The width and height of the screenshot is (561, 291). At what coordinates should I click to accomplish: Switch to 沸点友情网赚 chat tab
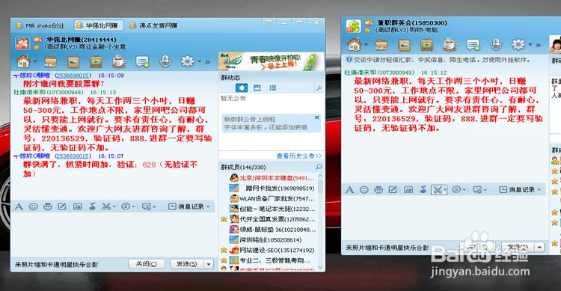pyautogui.click(x=154, y=25)
